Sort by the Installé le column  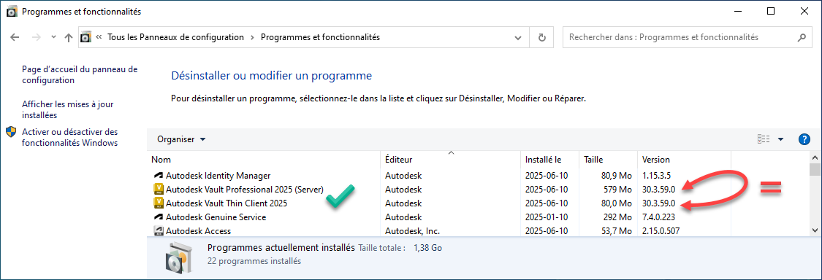550,160
